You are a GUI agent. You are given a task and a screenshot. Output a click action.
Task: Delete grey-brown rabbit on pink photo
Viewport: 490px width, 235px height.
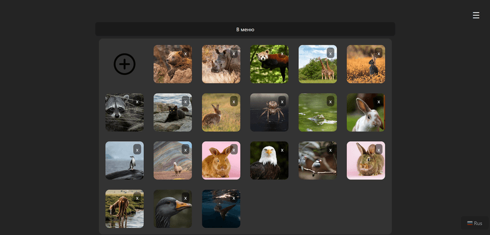(x=379, y=149)
